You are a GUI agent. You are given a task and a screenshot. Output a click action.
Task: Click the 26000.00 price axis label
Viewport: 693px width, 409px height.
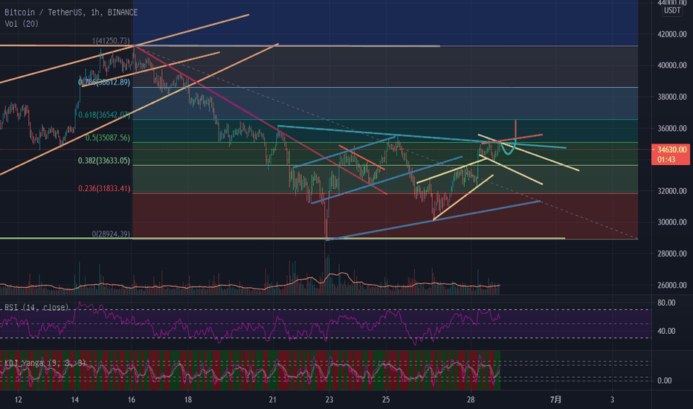point(671,286)
